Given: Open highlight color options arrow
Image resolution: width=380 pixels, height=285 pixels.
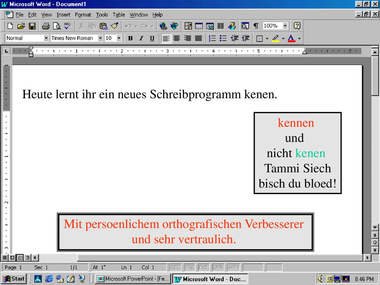Looking at the screenshot, I should [x=283, y=38].
